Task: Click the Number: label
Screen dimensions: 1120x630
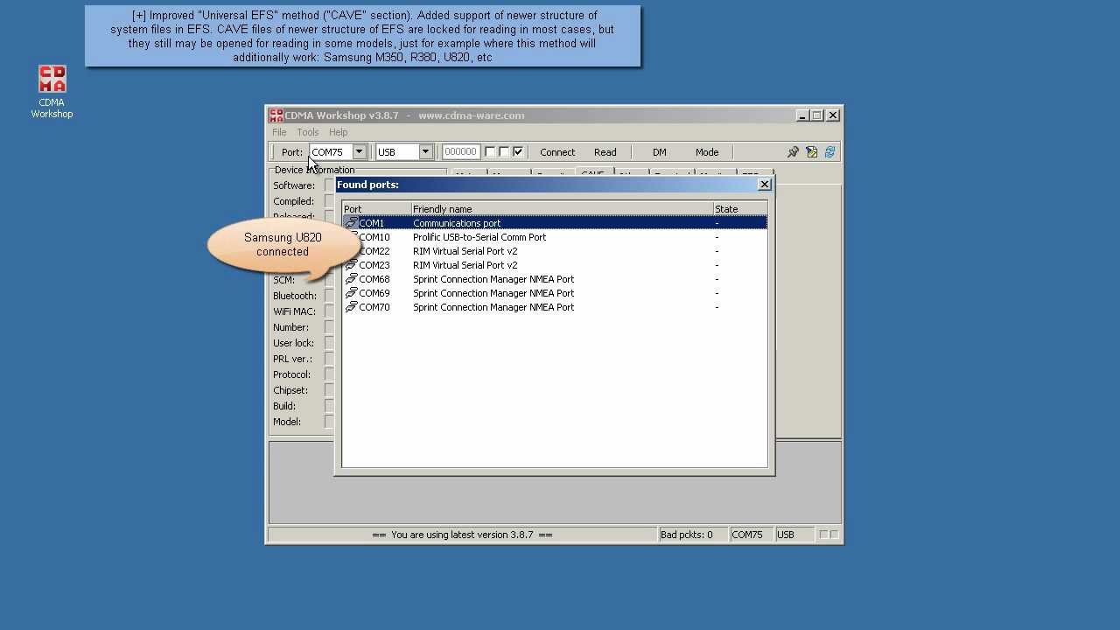Action: [290, 327]
